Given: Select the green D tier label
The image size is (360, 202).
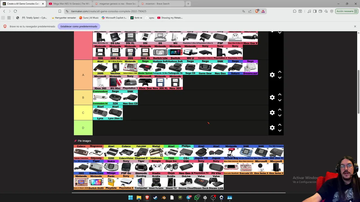Looking at the screenshot, I should [x=83, y=128].
